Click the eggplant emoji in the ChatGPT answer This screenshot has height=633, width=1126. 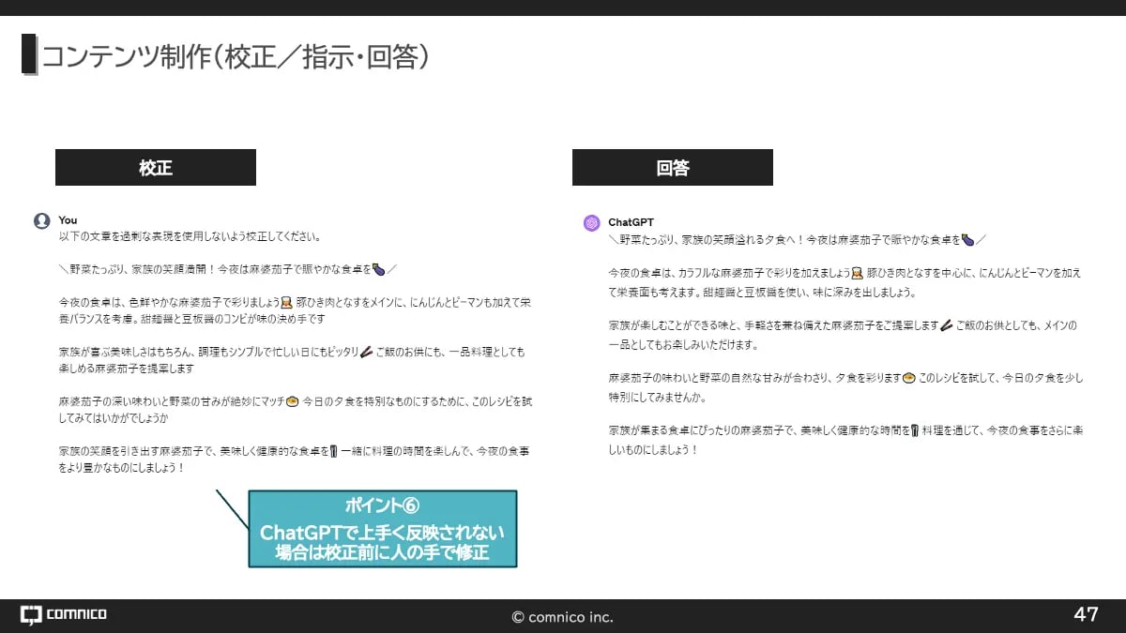click(x=968, y=240)
